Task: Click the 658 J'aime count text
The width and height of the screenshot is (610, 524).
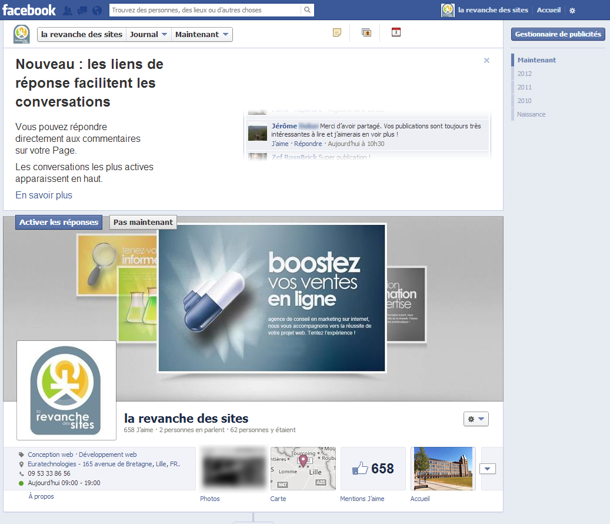Action: (x=138, y=430)
